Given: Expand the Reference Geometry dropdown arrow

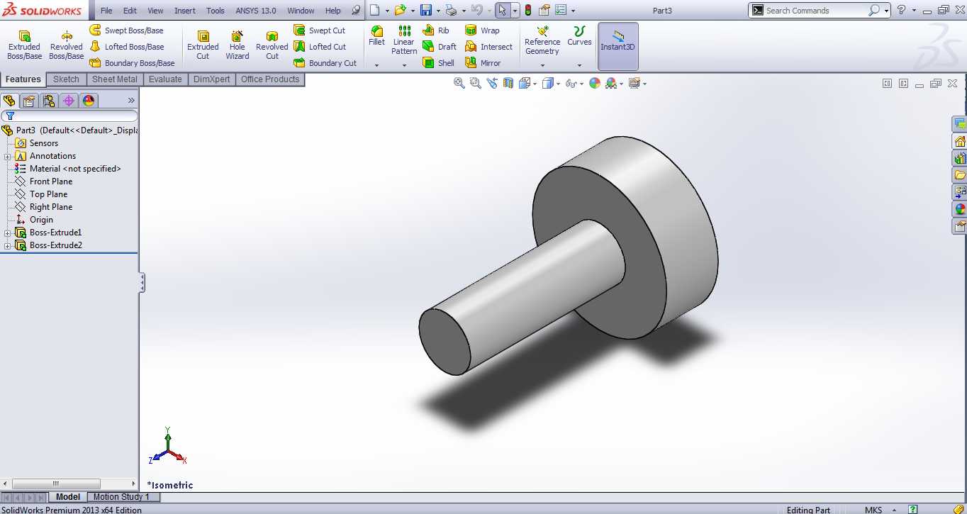Looking at the screenshot, I should point(542,65).
